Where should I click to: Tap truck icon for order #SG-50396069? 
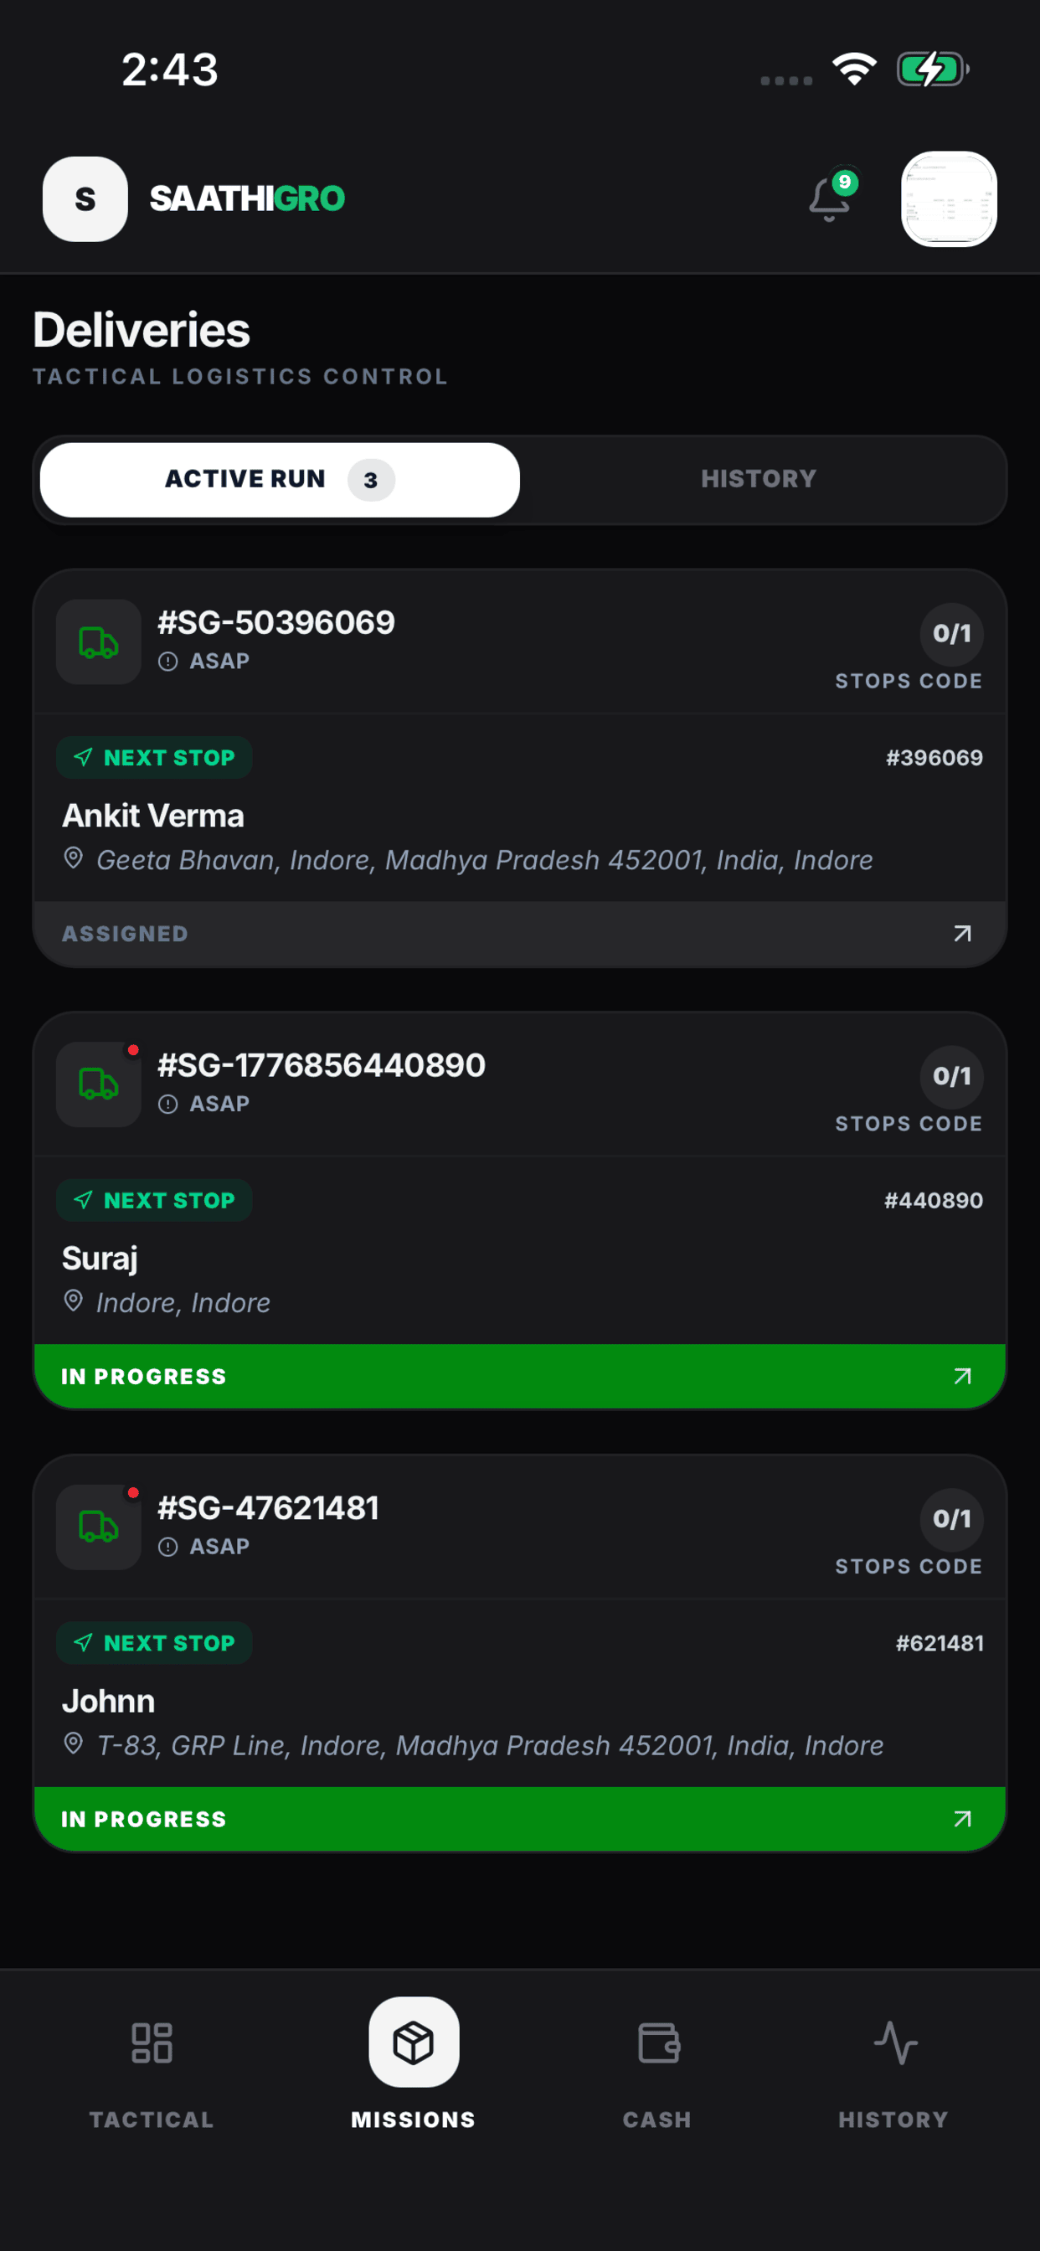[99, 642]
